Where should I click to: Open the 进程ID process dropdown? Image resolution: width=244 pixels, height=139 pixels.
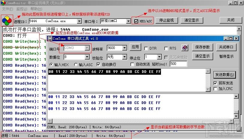pos(79,22)
